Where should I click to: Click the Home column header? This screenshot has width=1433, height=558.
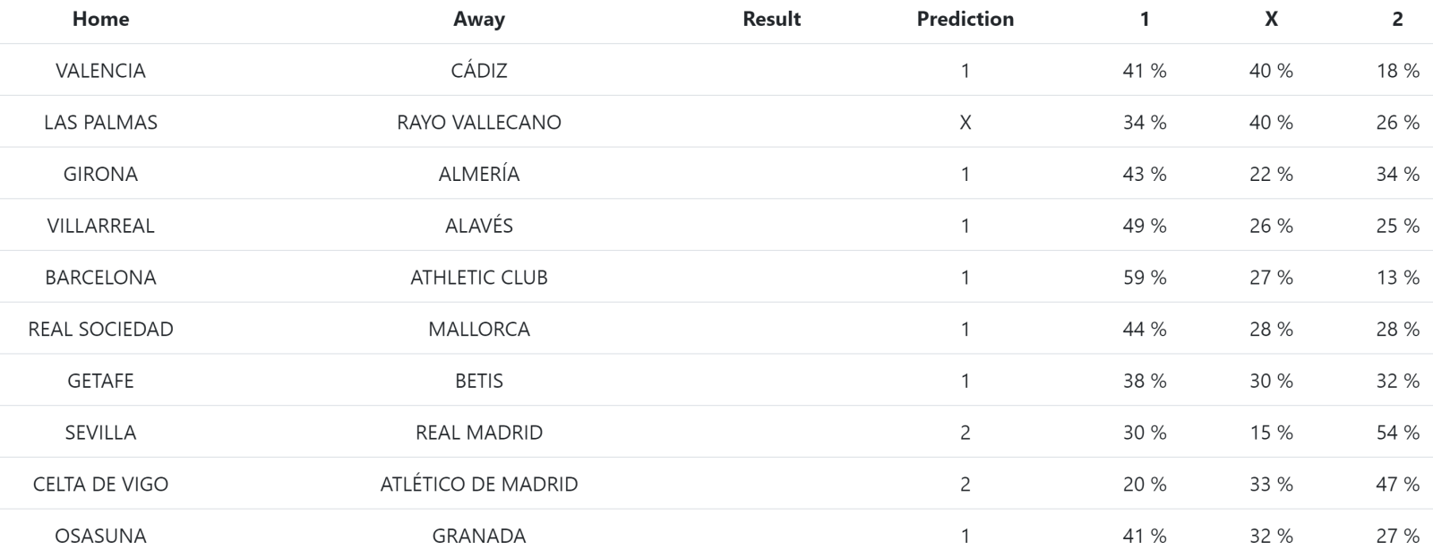tap(100, 19)
